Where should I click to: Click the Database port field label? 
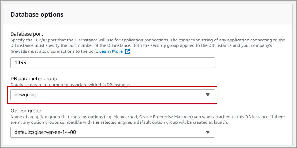27,34
